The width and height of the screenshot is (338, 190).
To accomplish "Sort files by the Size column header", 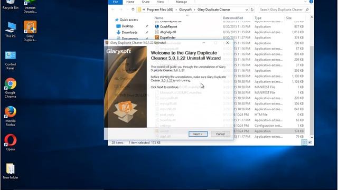I will (289, 18).
